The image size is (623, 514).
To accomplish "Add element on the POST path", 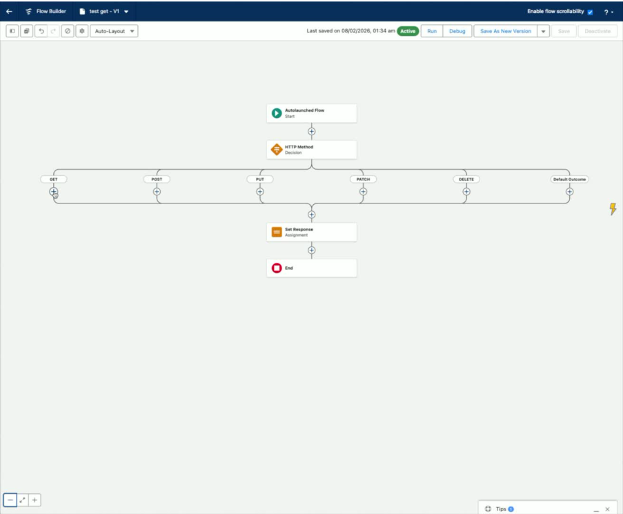I will pyautogui.click(x=157, y=192).
